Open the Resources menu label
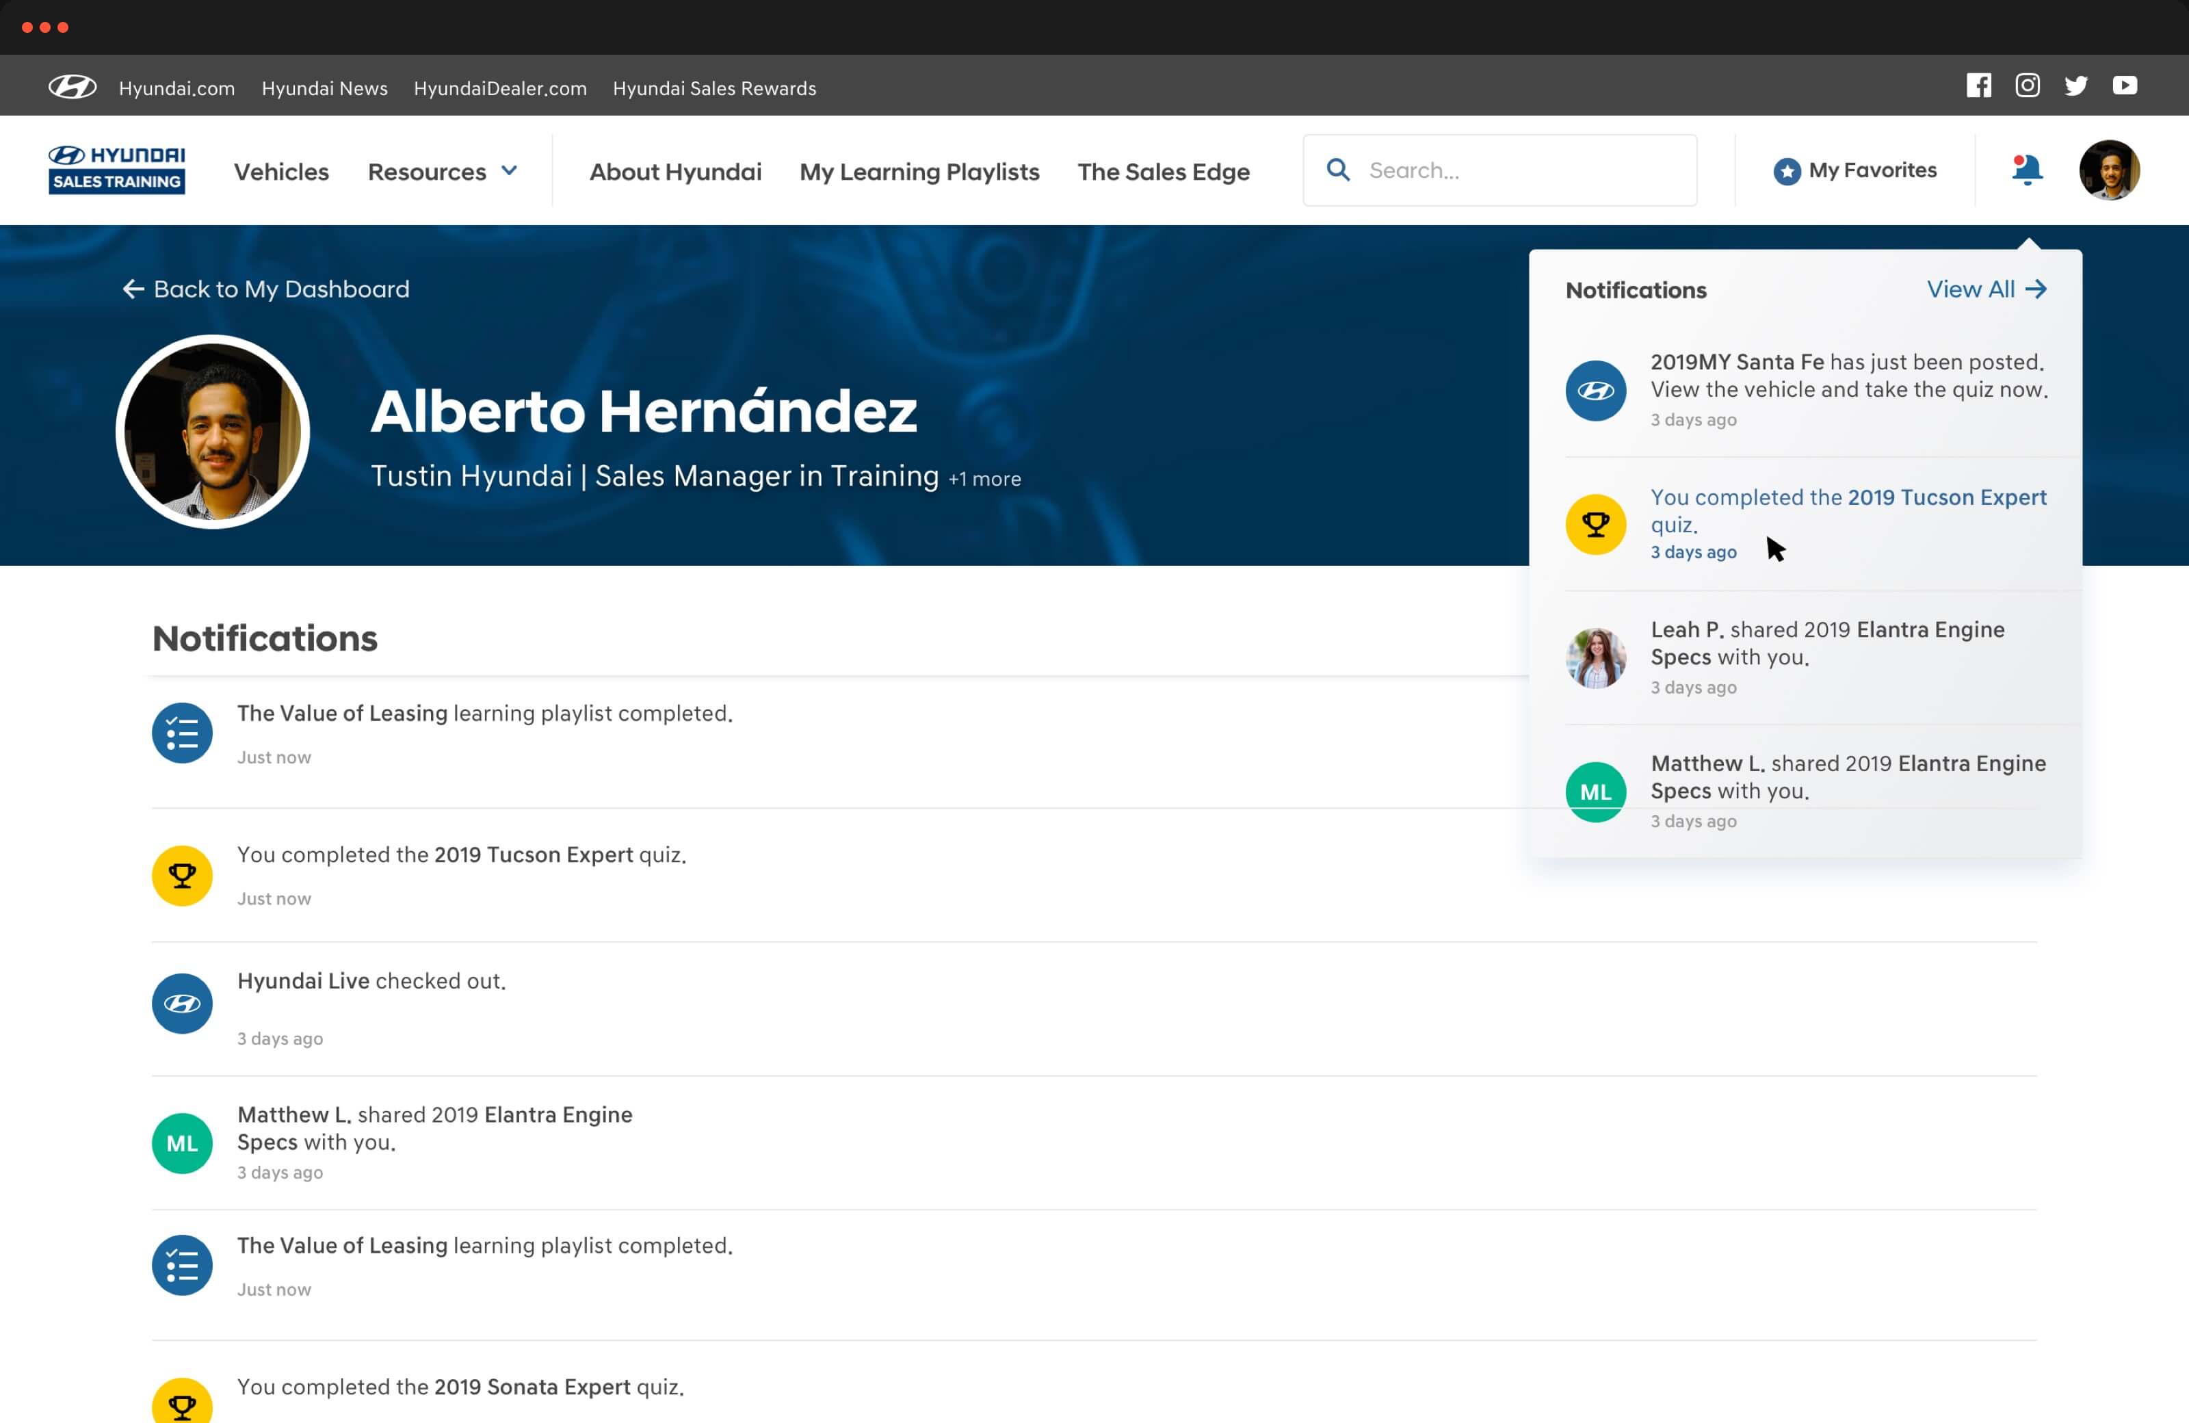The height and width of the screenshot is (1423, 2189). [427, 172]
